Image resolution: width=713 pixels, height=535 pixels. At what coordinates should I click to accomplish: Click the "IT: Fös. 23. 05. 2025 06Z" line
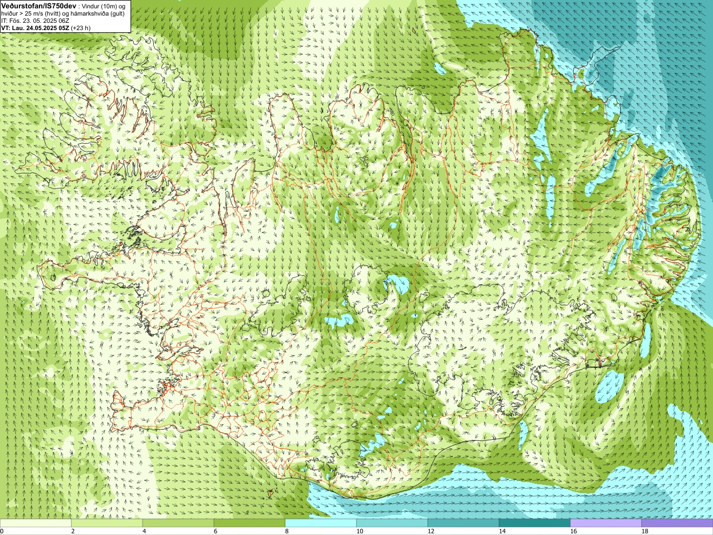coord(35,21)
